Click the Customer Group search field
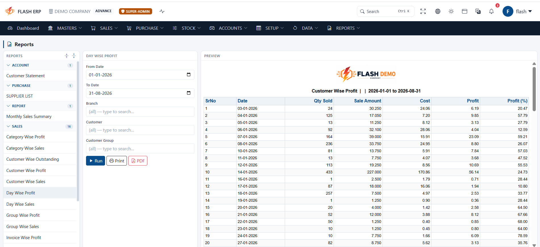The width and height of the screenshot is (540, 247). click(140, 149)
